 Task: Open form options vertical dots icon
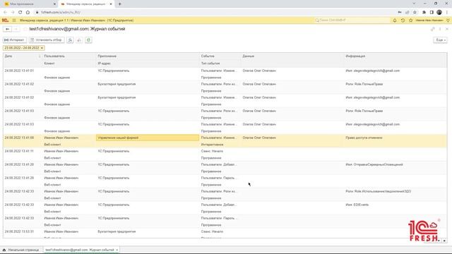[x=440, y=29]
